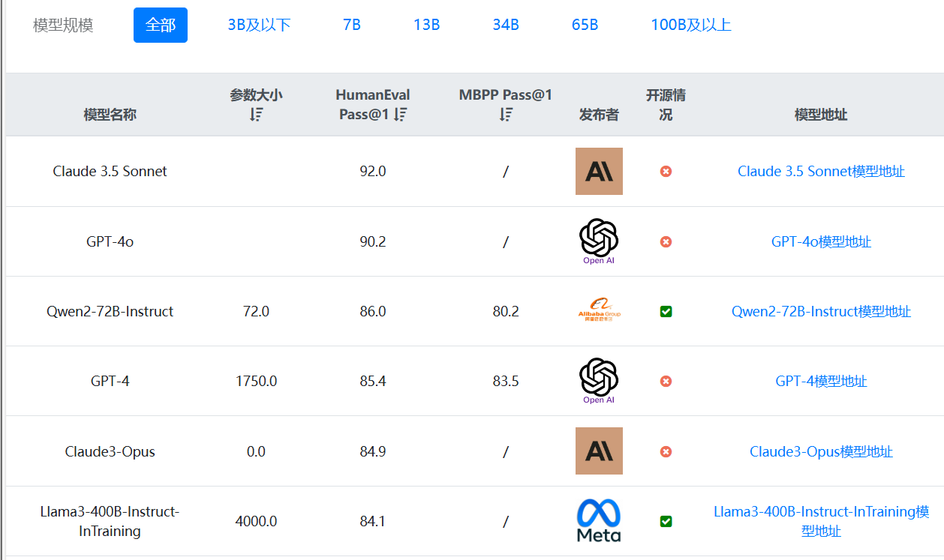The image size is (944, 560).
Task: Click HumanEval score 92.0
Action: click(373, 171)
